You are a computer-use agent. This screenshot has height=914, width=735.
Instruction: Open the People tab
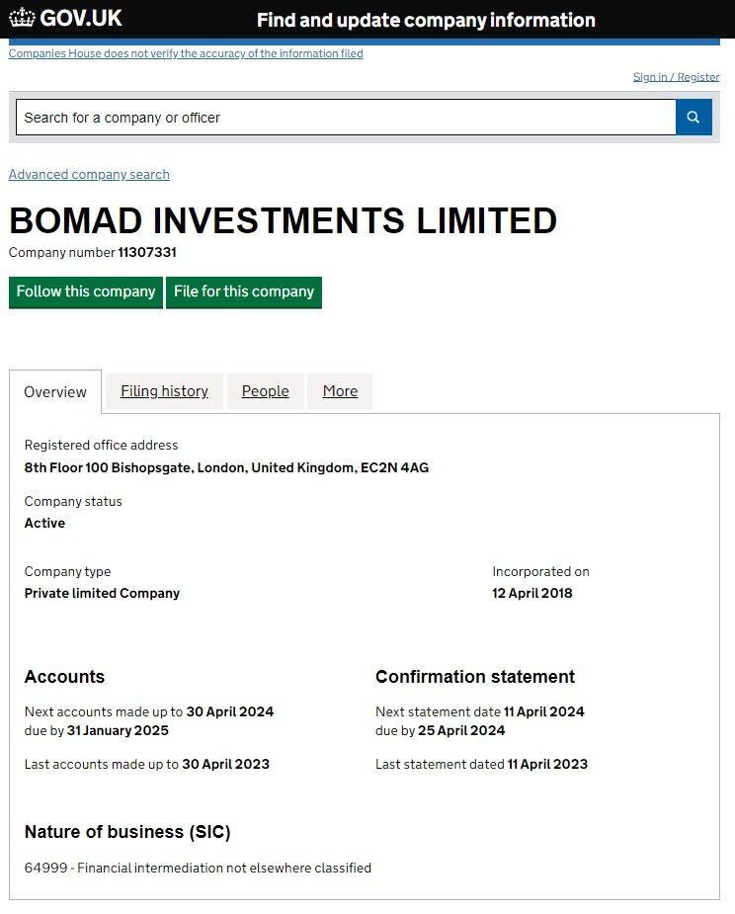tap(265, 391)
